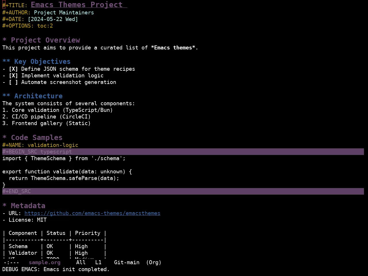Fold the Architecture subheading

coord(32,96)
